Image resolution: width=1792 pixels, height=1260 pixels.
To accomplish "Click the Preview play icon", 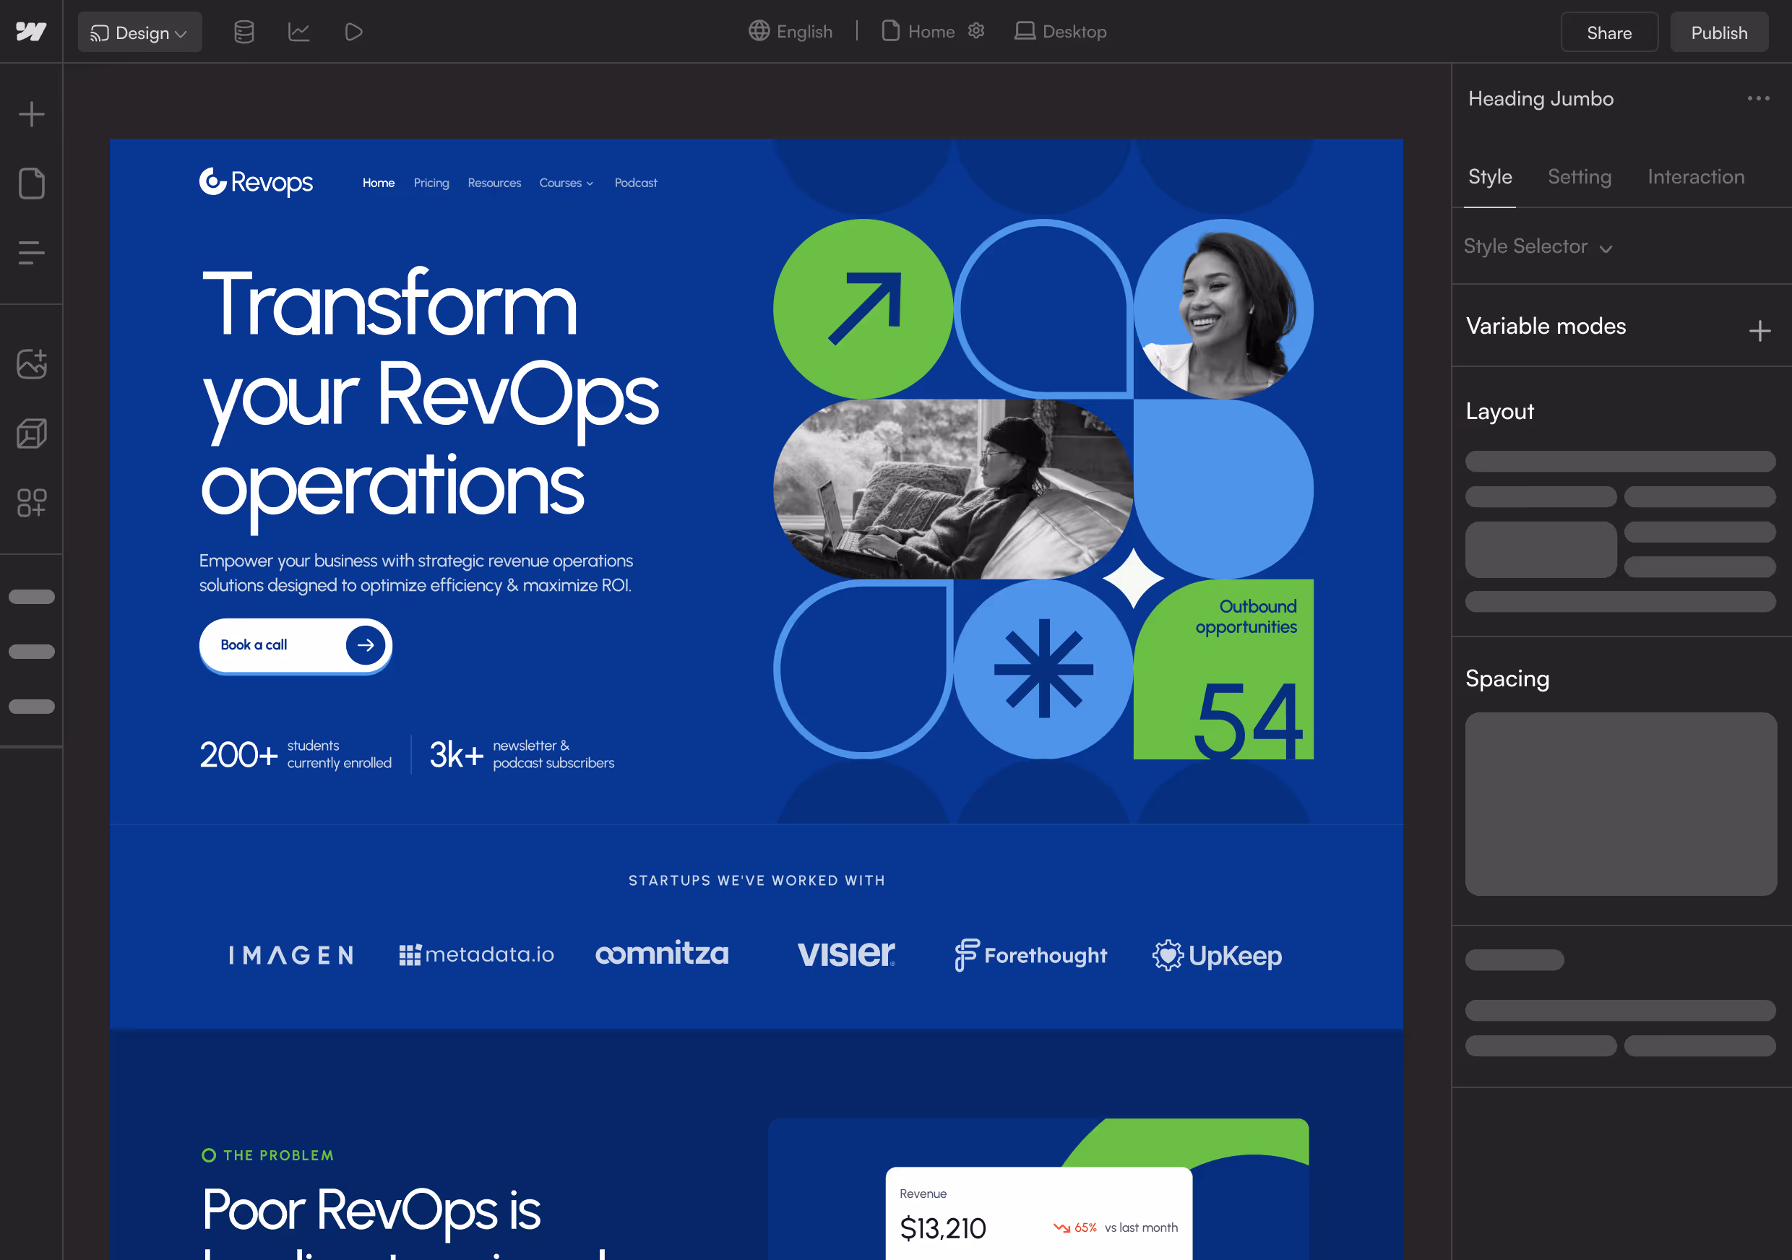I will (x=353, y=32).
